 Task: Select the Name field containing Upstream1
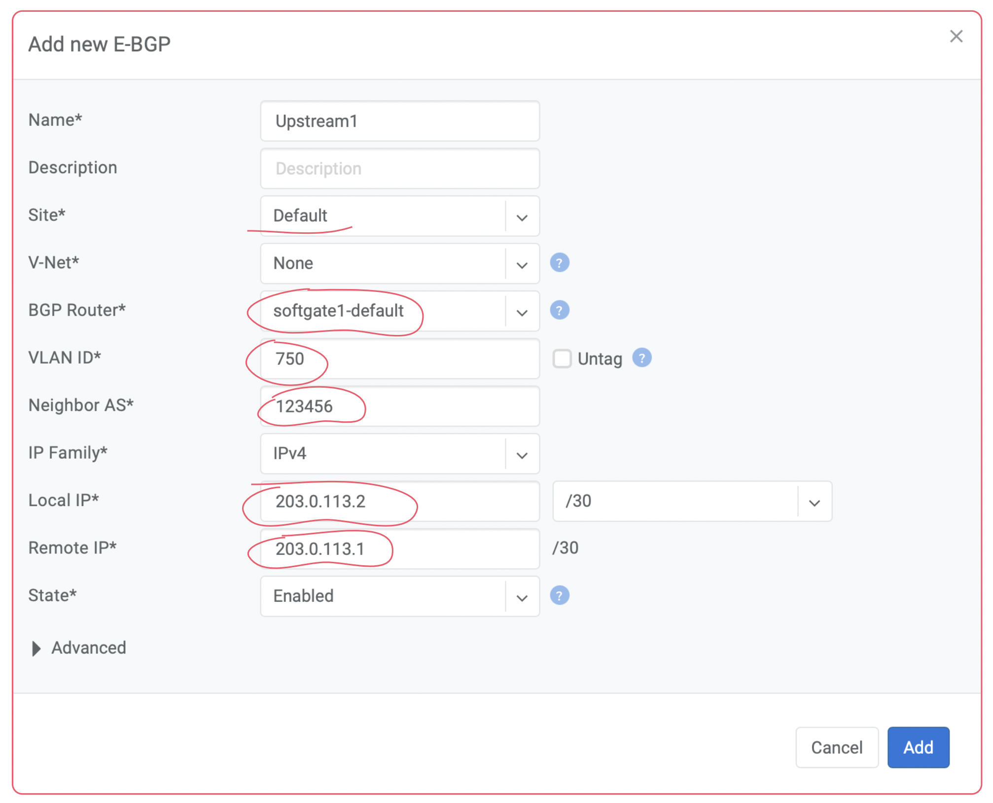(x=399, y=121)
